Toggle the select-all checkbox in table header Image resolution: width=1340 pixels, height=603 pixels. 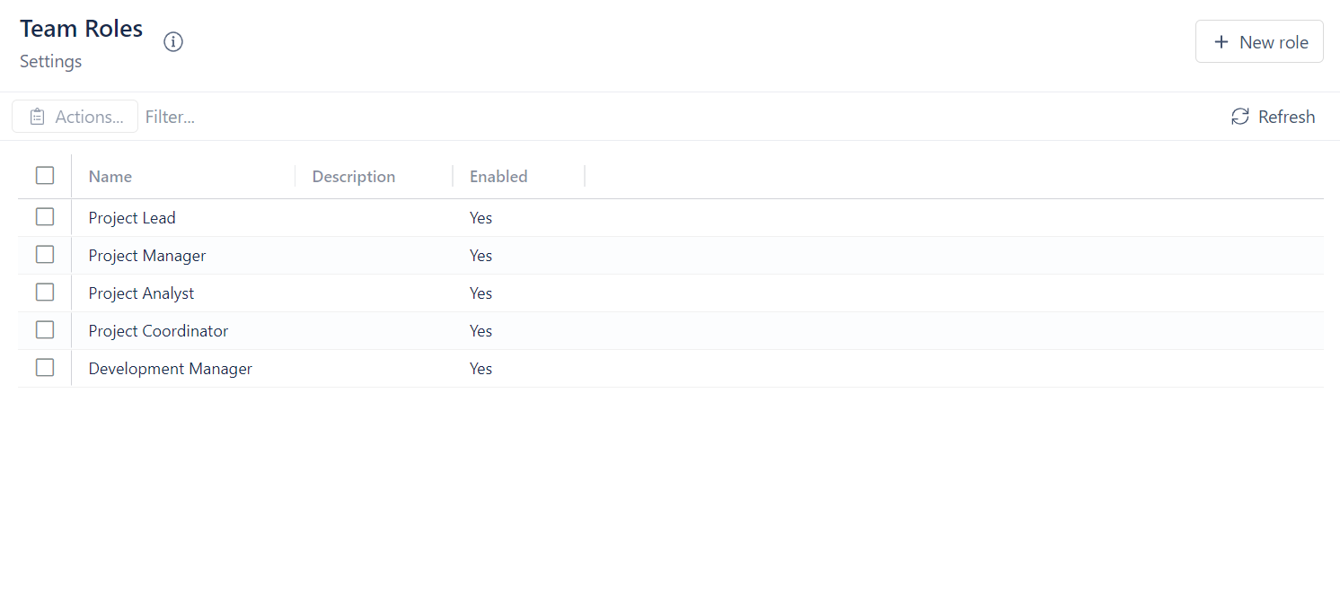(x=45, y=176)
